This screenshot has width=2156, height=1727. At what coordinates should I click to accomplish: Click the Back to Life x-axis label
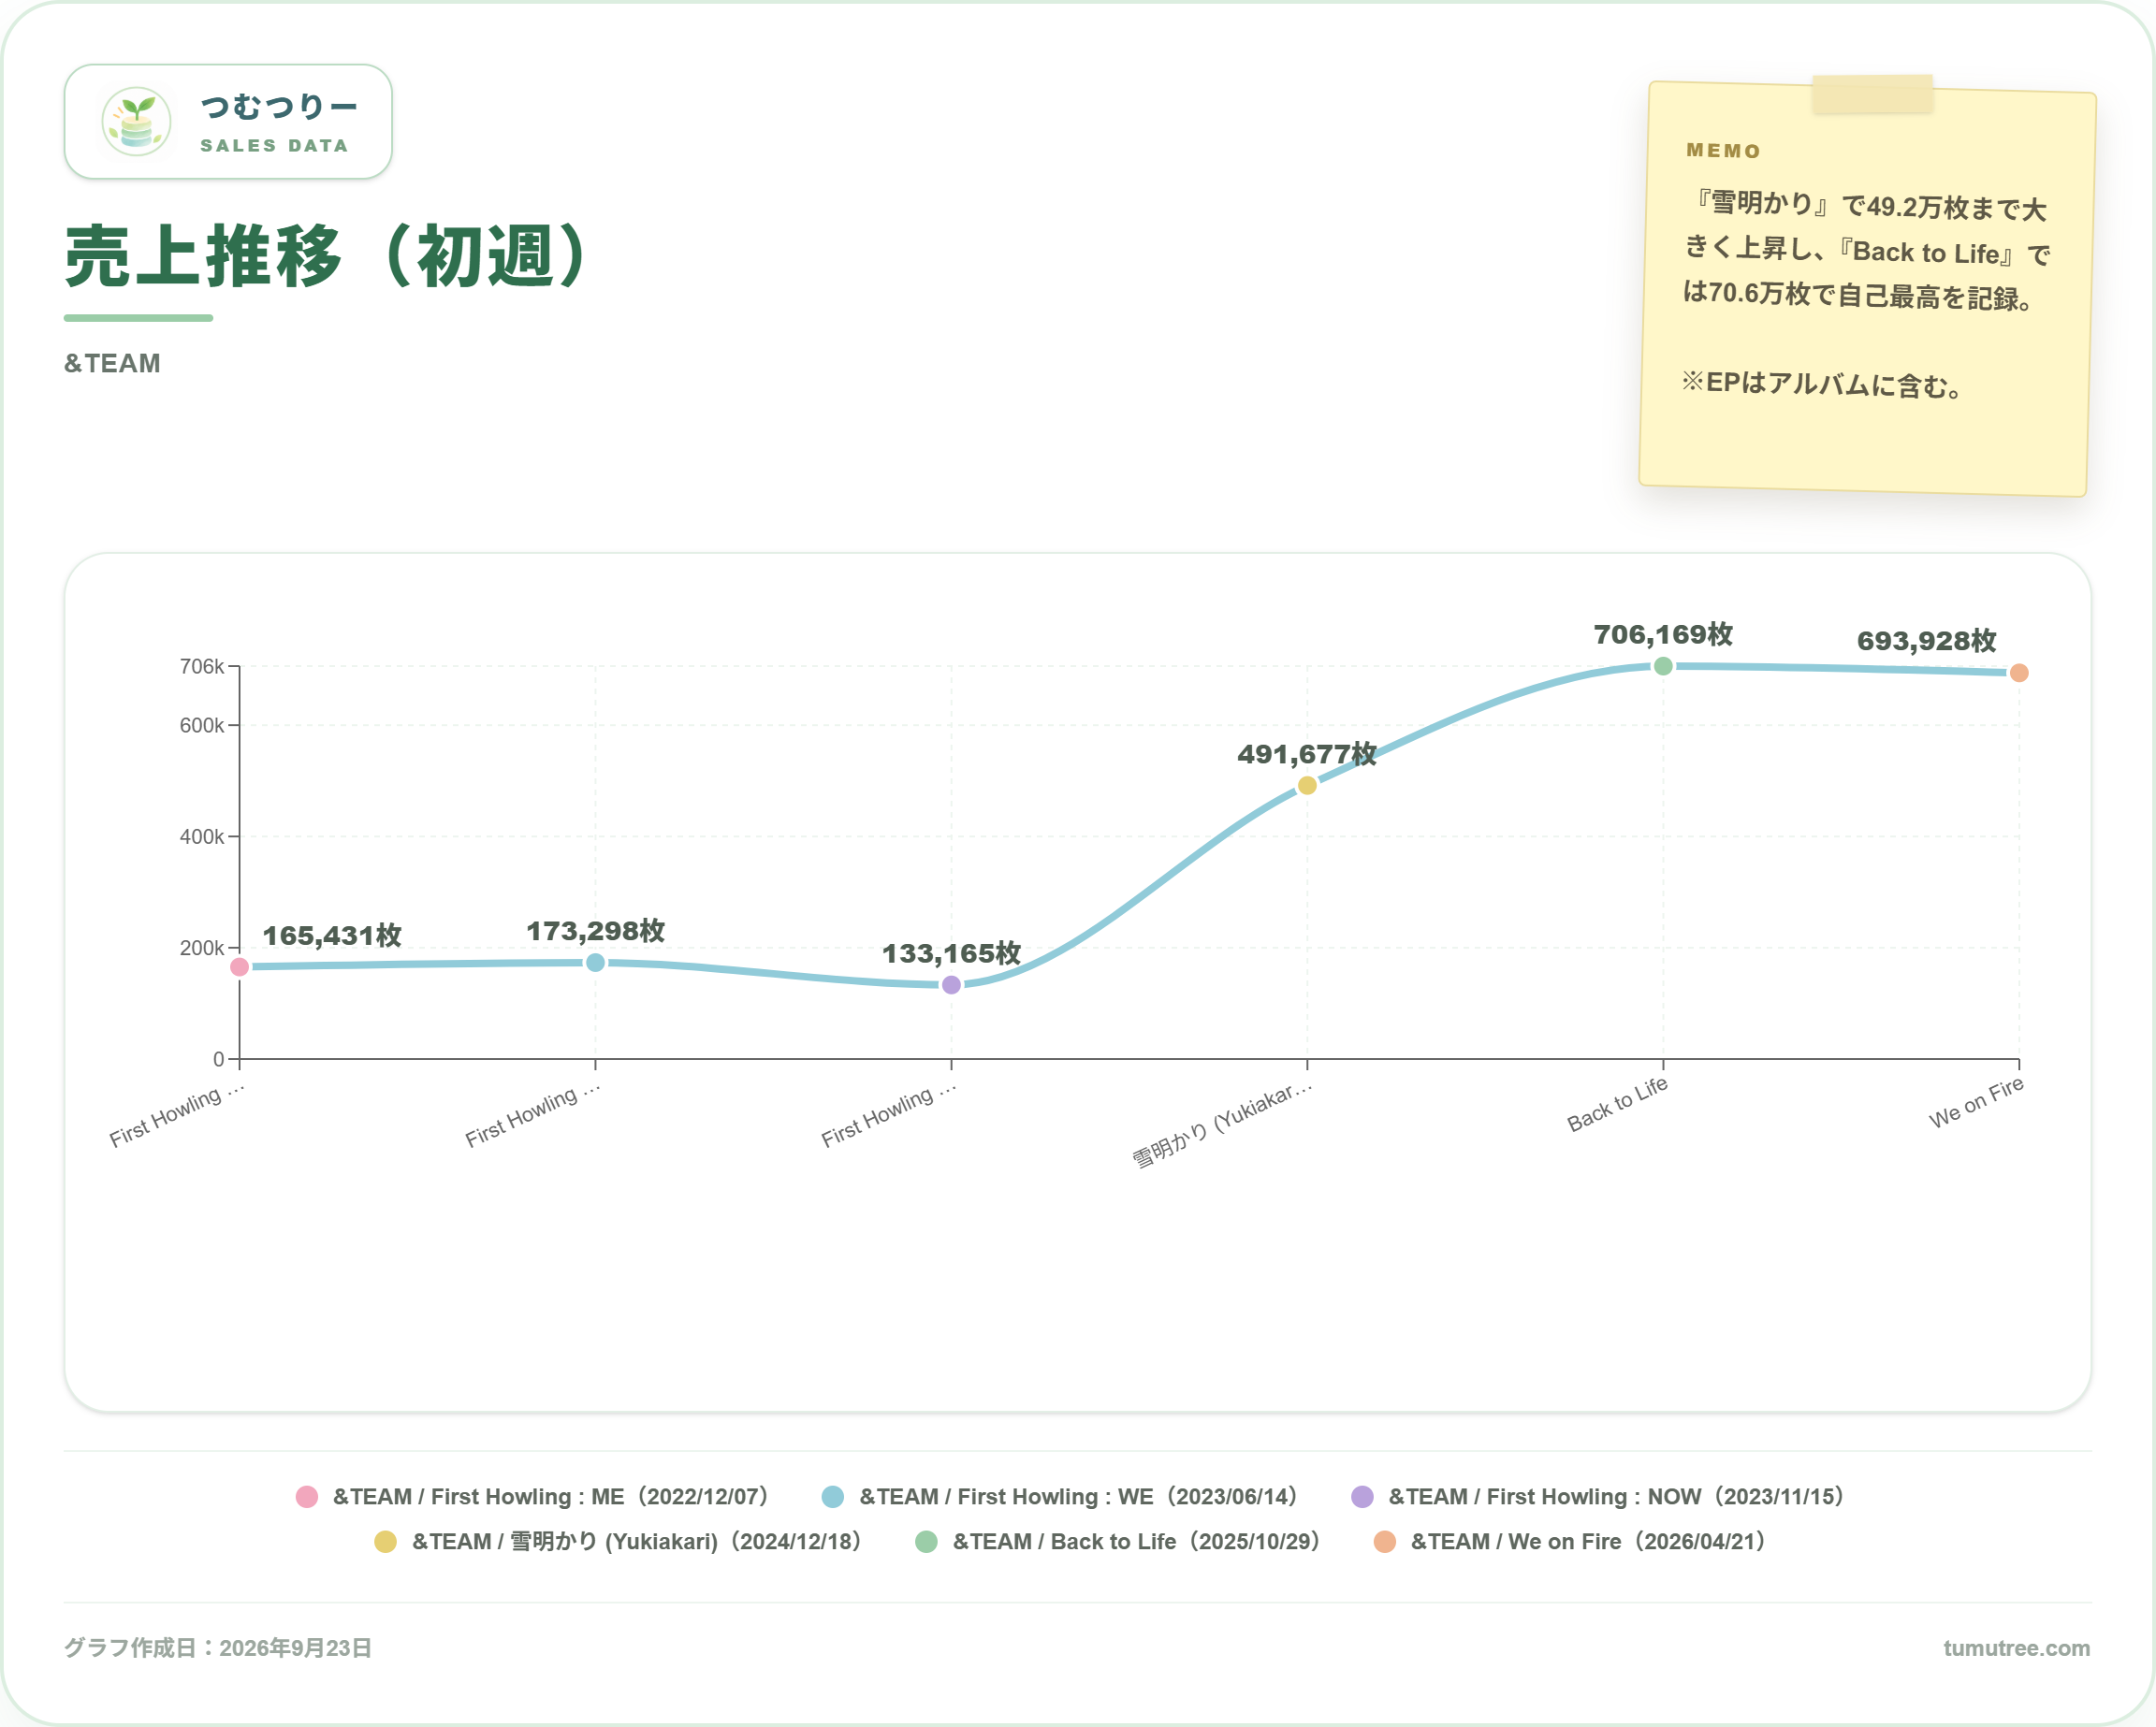1617,1104
